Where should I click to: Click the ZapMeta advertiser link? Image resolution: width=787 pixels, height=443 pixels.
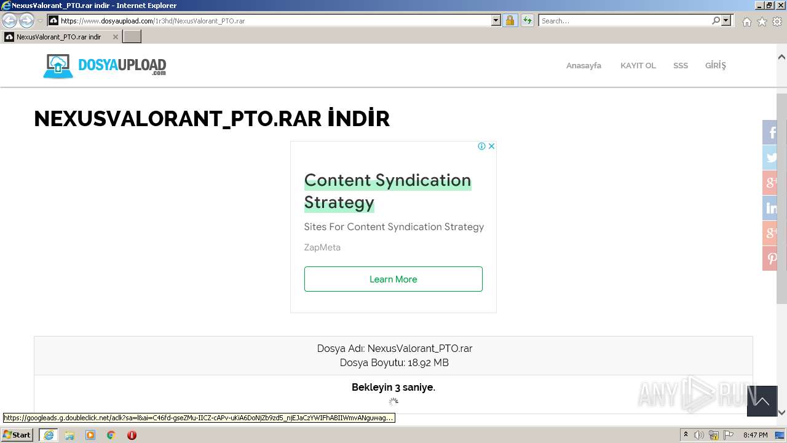point(322,247)
